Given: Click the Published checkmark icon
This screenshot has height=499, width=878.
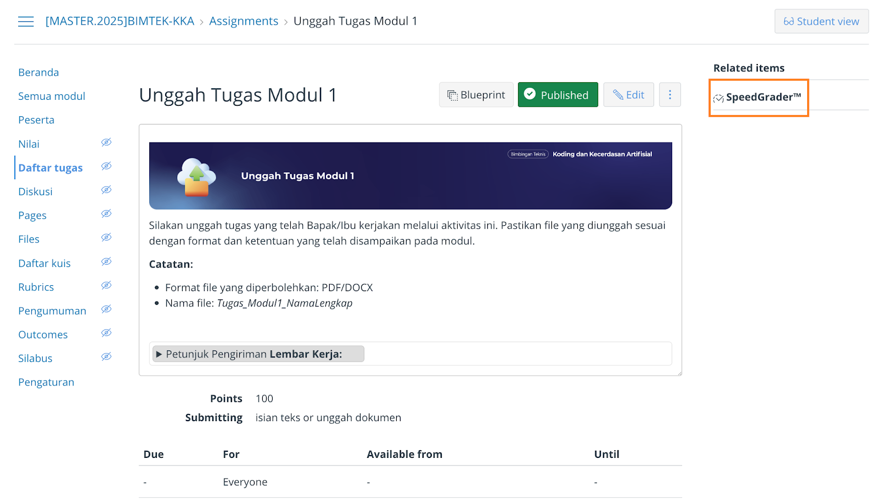Looking at the screenshot, I should (530, 94).
